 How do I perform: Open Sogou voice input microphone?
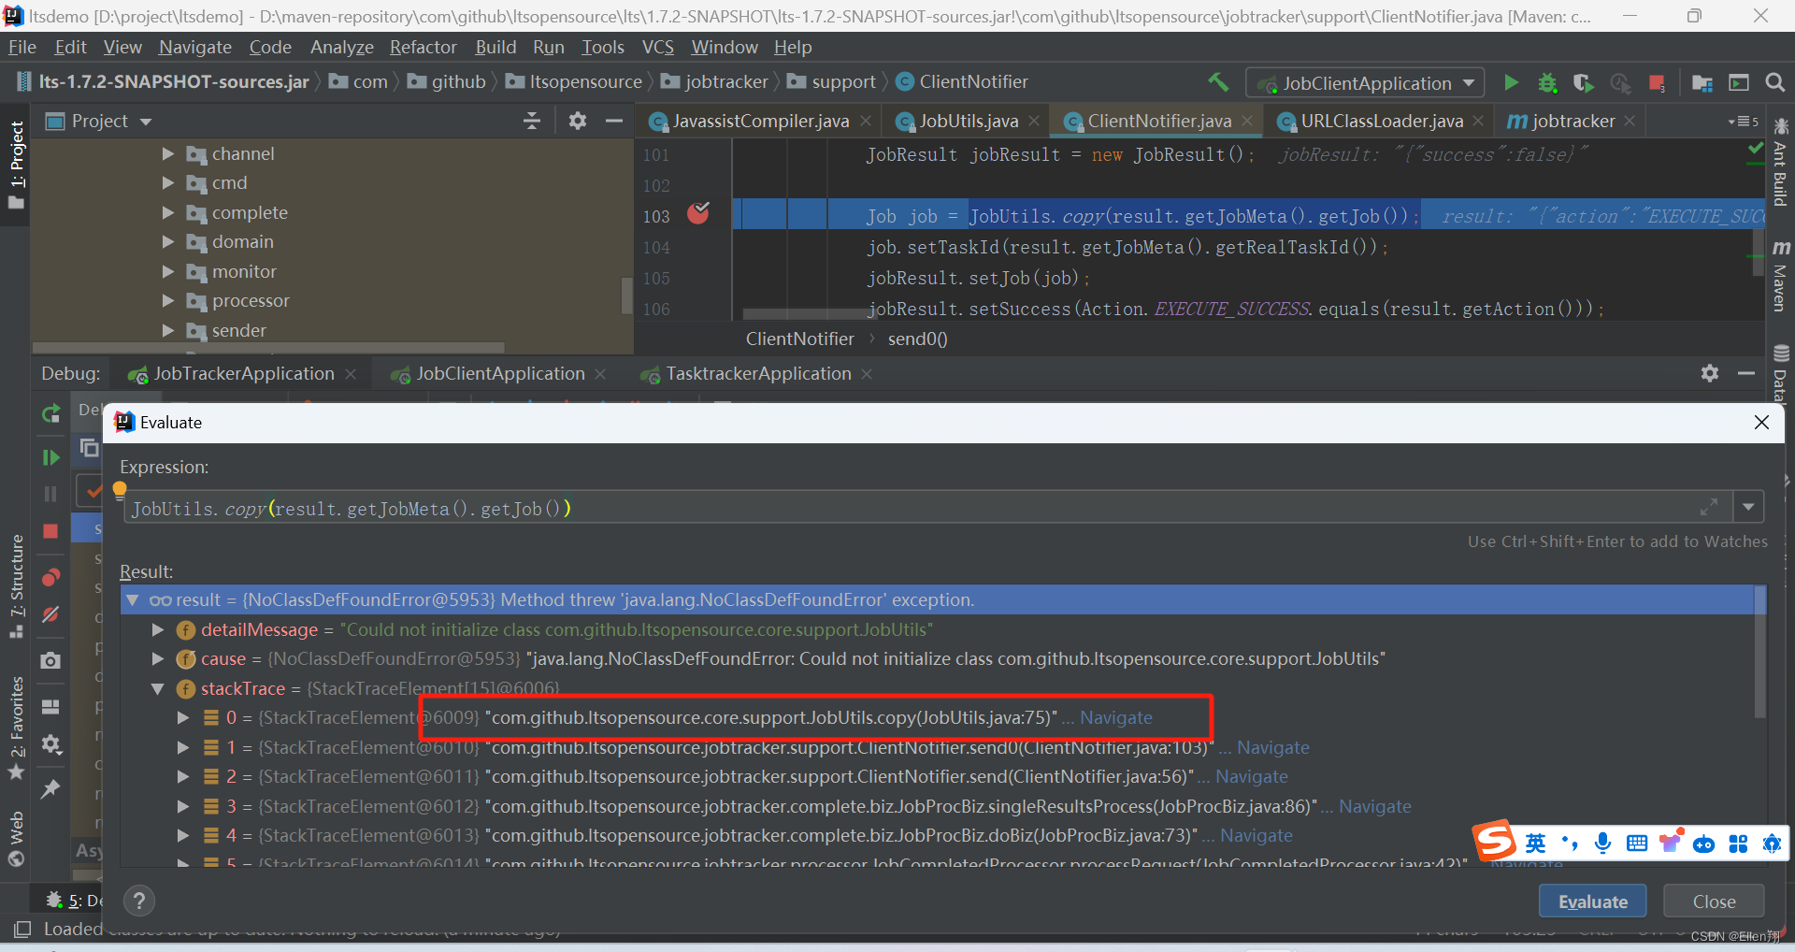(1602, 843)
